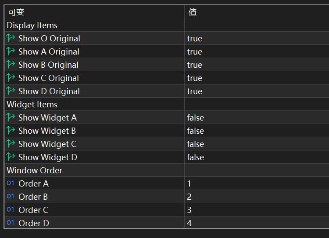The height and width of the screenshot is (238, 329).
Task: Select the Show Widget C row label
Action: tap(47, 144)
